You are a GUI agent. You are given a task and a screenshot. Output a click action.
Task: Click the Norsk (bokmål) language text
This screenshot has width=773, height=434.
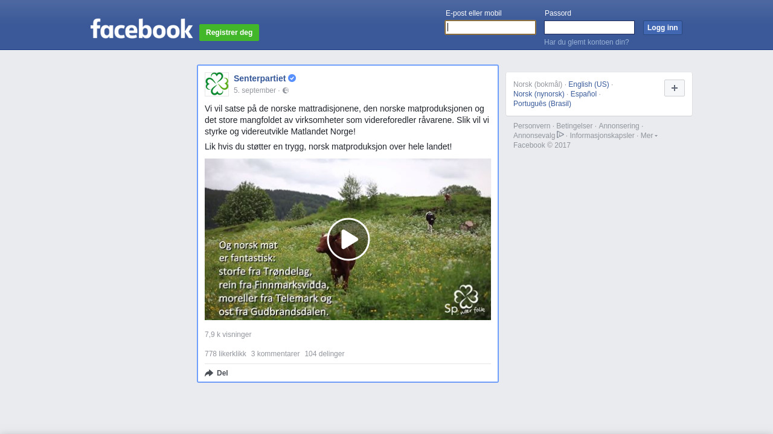[x=537, y=84]
